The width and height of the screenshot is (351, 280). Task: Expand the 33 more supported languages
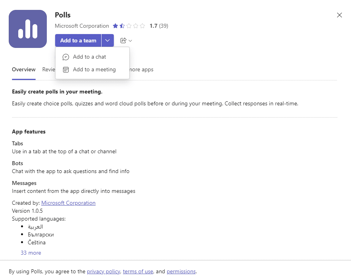point(31,252)
